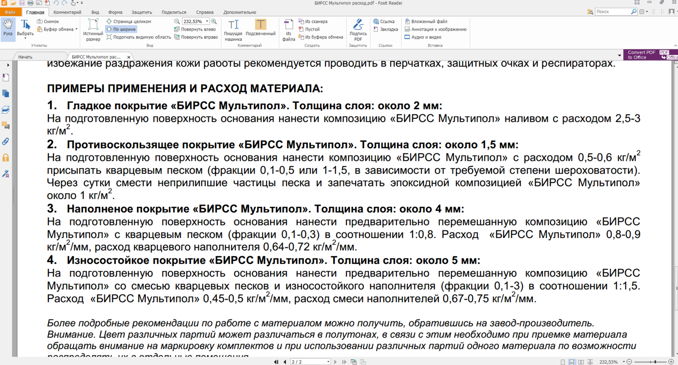Toggle Fit Width (По ширине) view
This screenshot has height=365, width=678.
click(x=121, y=29)
